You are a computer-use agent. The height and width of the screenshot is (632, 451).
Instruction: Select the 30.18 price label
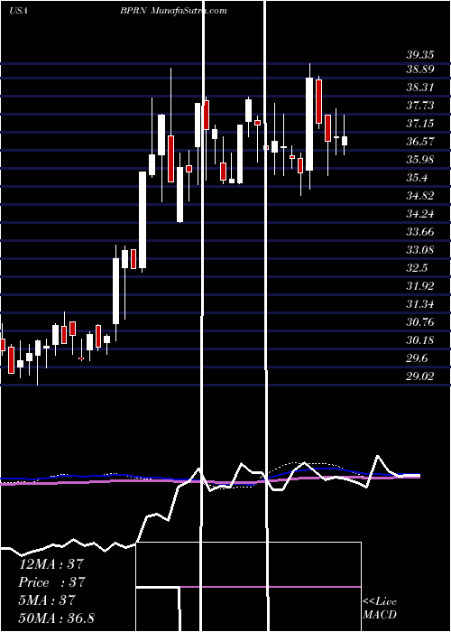[419, 340]
